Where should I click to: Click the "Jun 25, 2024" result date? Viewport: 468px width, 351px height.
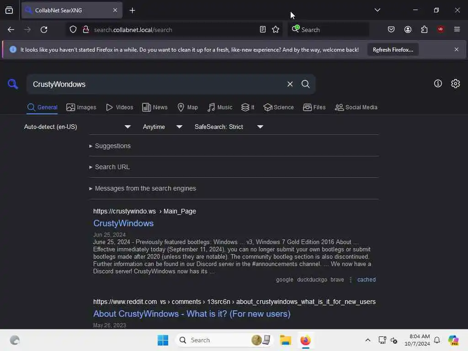109,234
